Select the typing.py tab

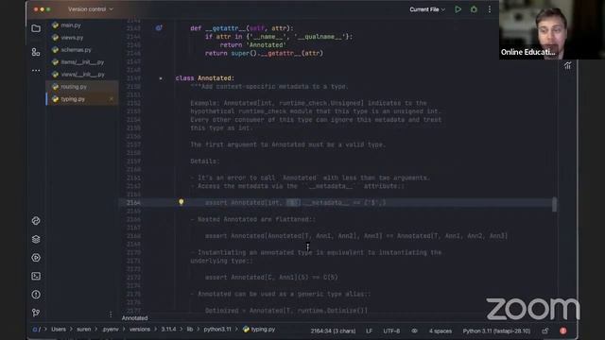click(x=82, y=99)
